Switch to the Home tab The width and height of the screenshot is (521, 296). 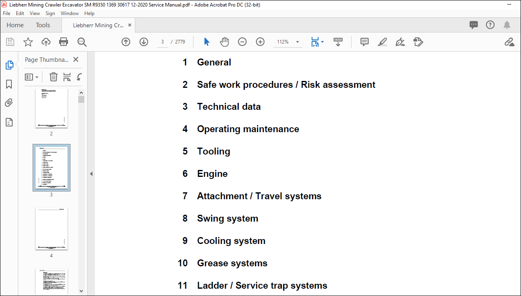[15, 25]
